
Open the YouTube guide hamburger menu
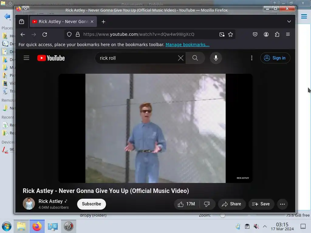pyautogui.click(x=26, y=58)
